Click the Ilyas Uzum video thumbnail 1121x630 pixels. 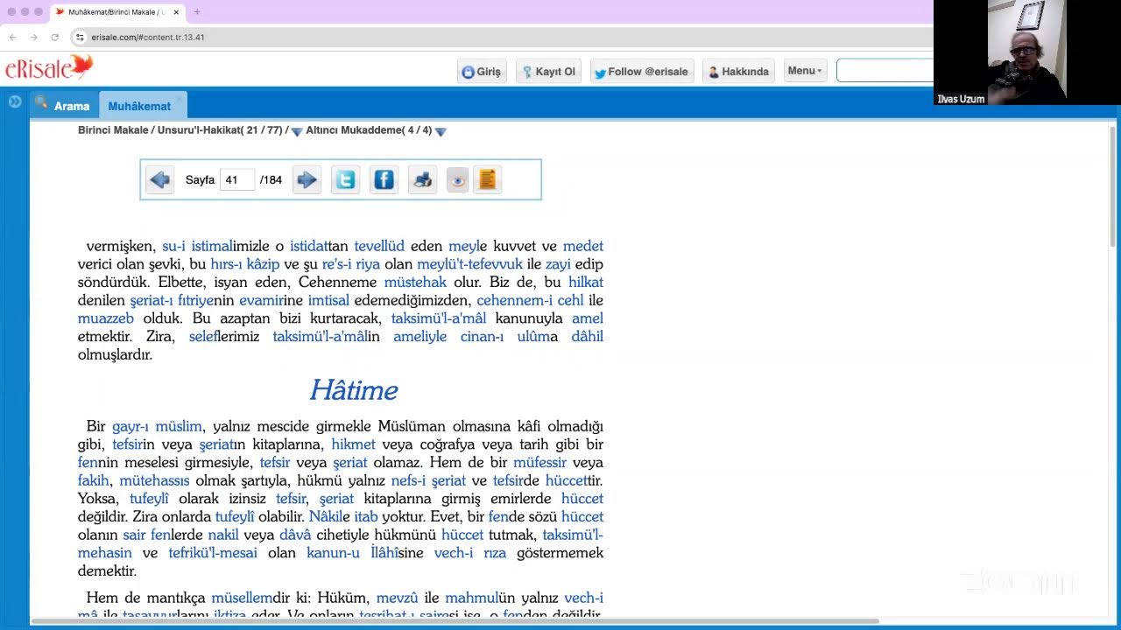1027,52
